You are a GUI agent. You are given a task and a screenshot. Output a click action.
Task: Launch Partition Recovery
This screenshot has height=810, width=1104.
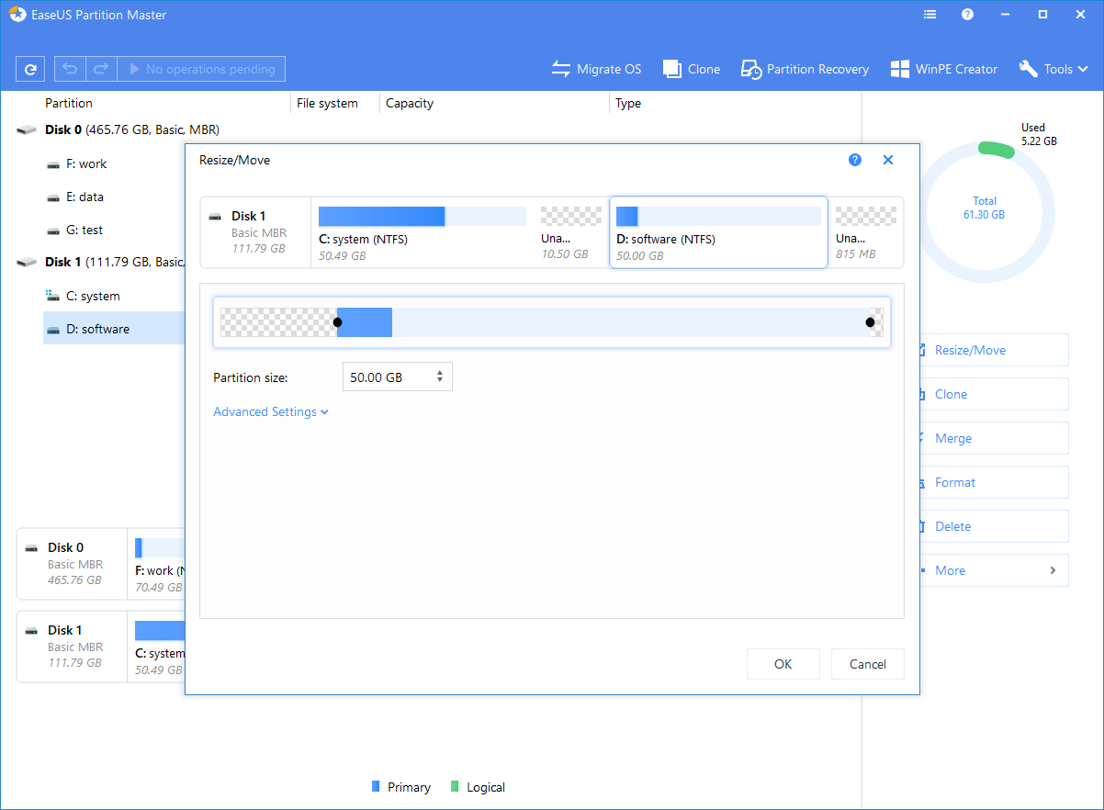point(805,69)
